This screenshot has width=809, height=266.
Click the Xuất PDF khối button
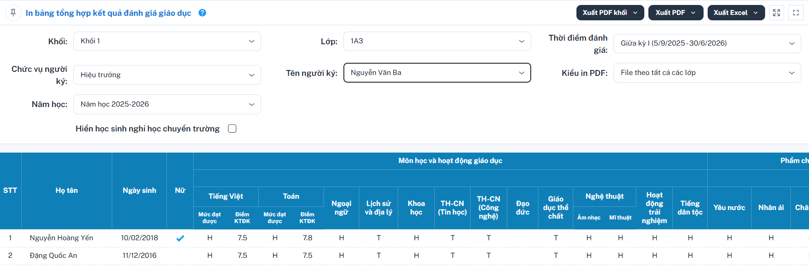tap(611, 13)
